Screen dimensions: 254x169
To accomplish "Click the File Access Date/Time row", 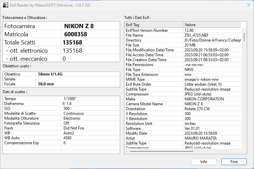I will coord(183,55).
